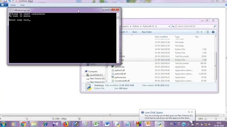Sort files by the Size column
The width and height of the screenshot is (227, 127).
click(197, 37)
